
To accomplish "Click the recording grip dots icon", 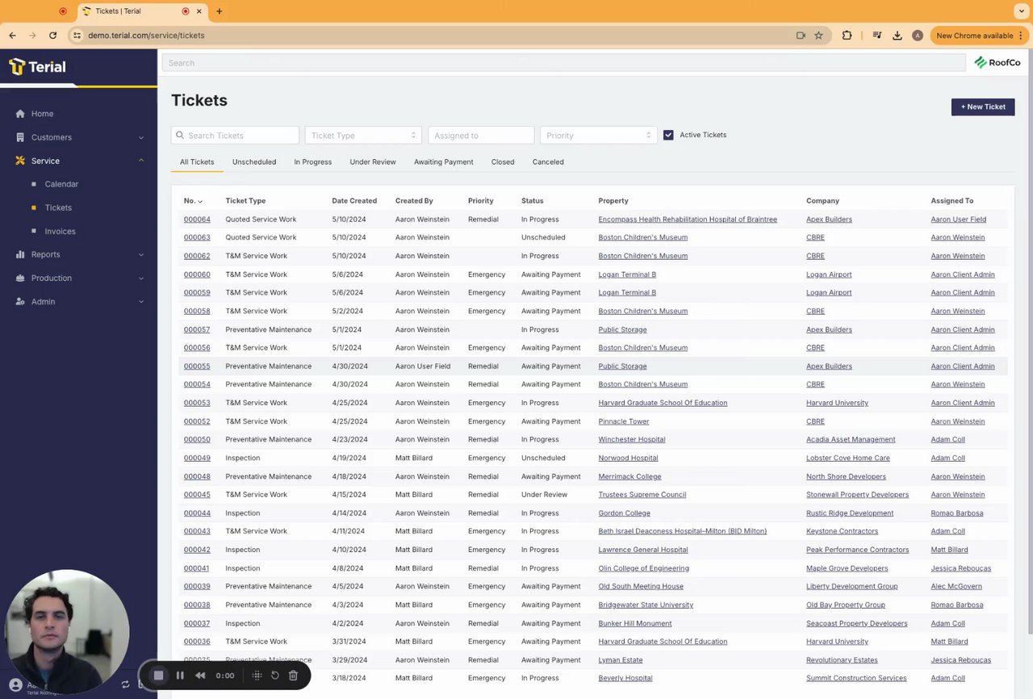I will pyautogui.click(x=257, y=676).
